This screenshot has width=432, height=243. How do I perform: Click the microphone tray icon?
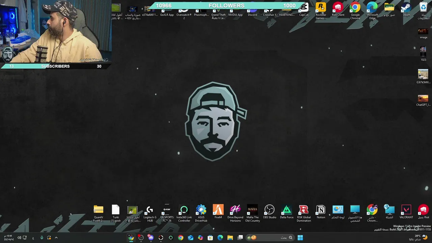point(42,238)
